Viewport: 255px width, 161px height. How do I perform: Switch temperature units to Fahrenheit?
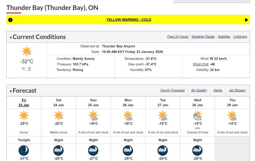(29, 69)
